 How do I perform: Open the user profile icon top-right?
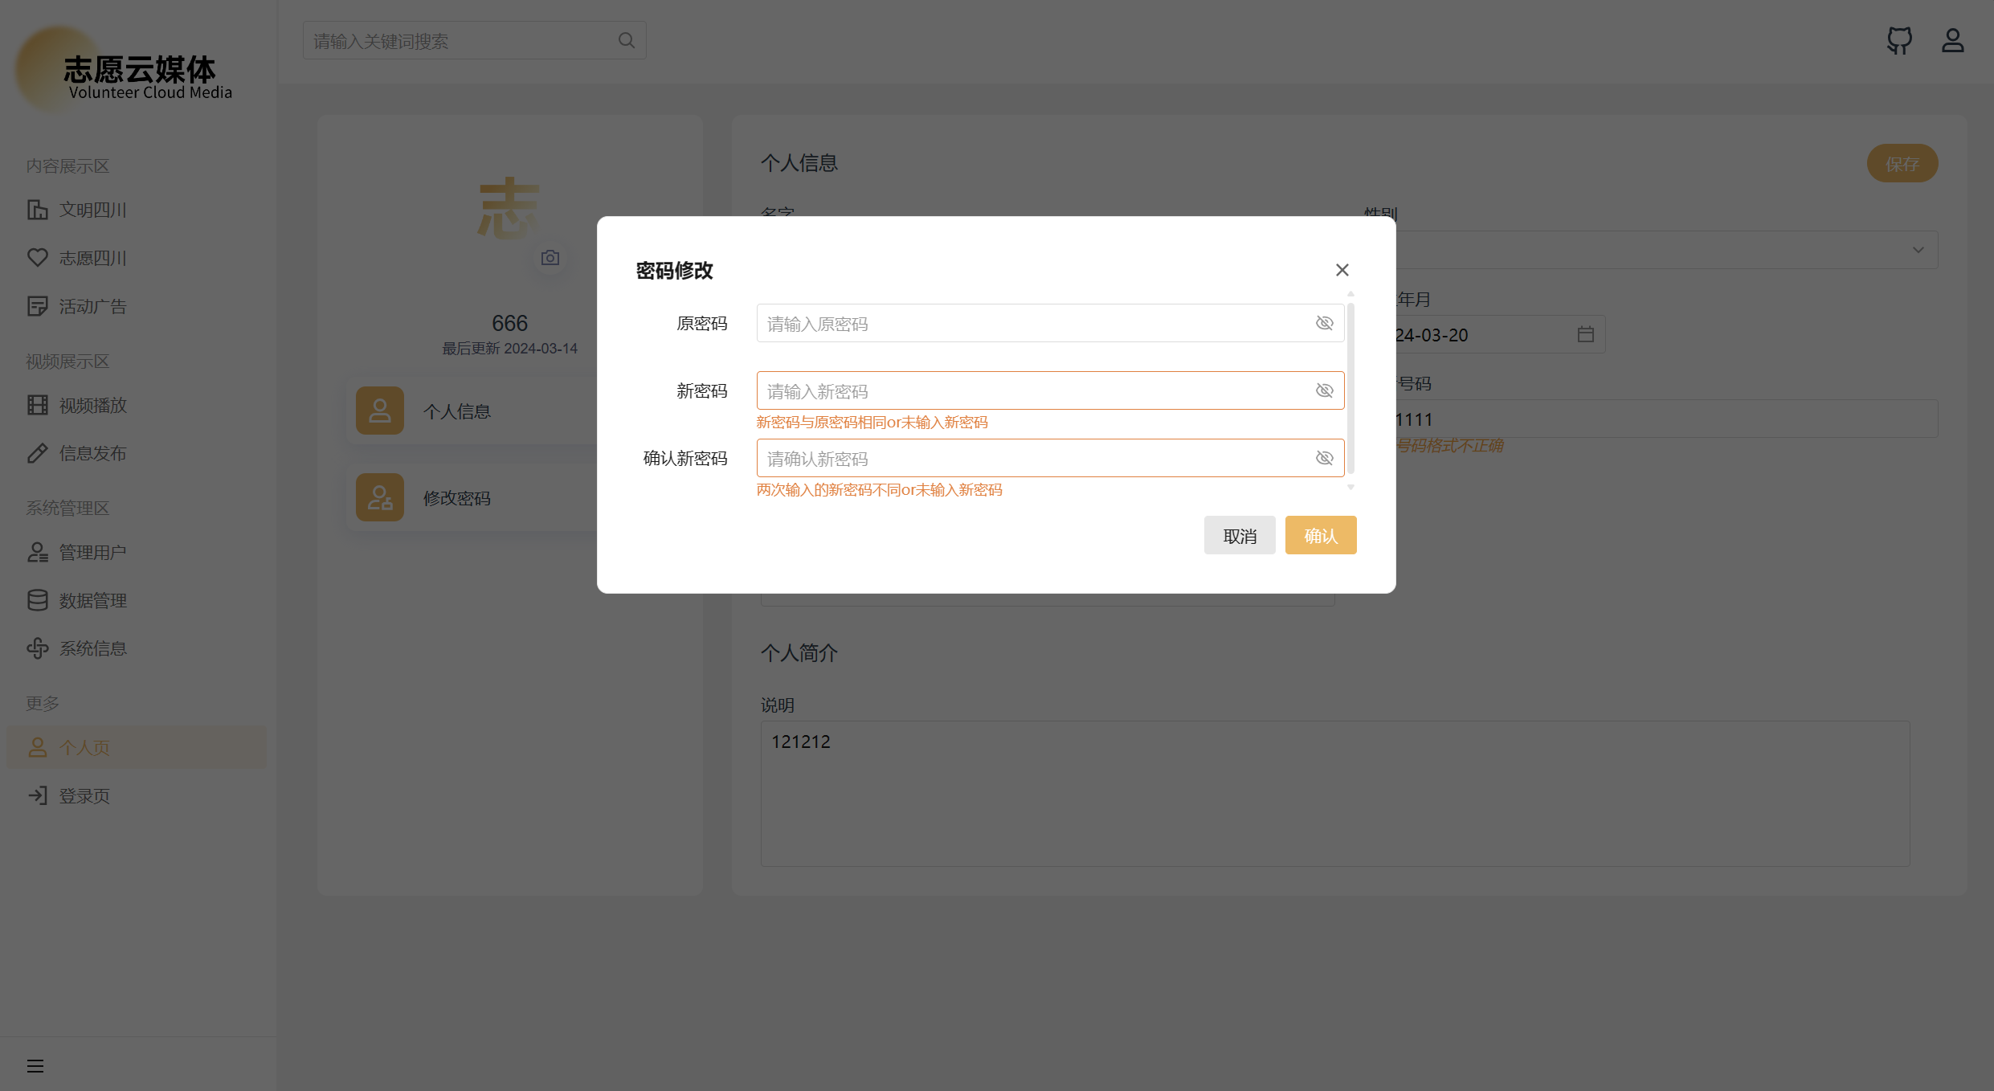pyautogui.click(x=1952, y=40)
